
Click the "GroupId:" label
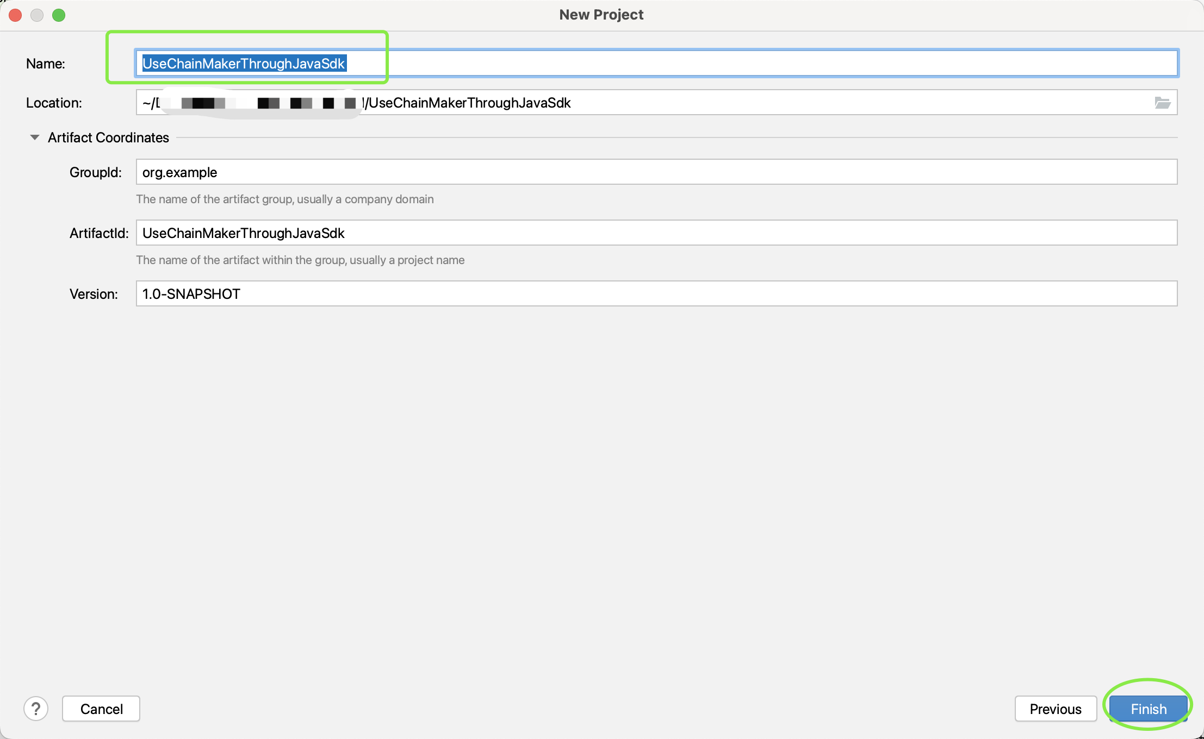click(95, 172)
